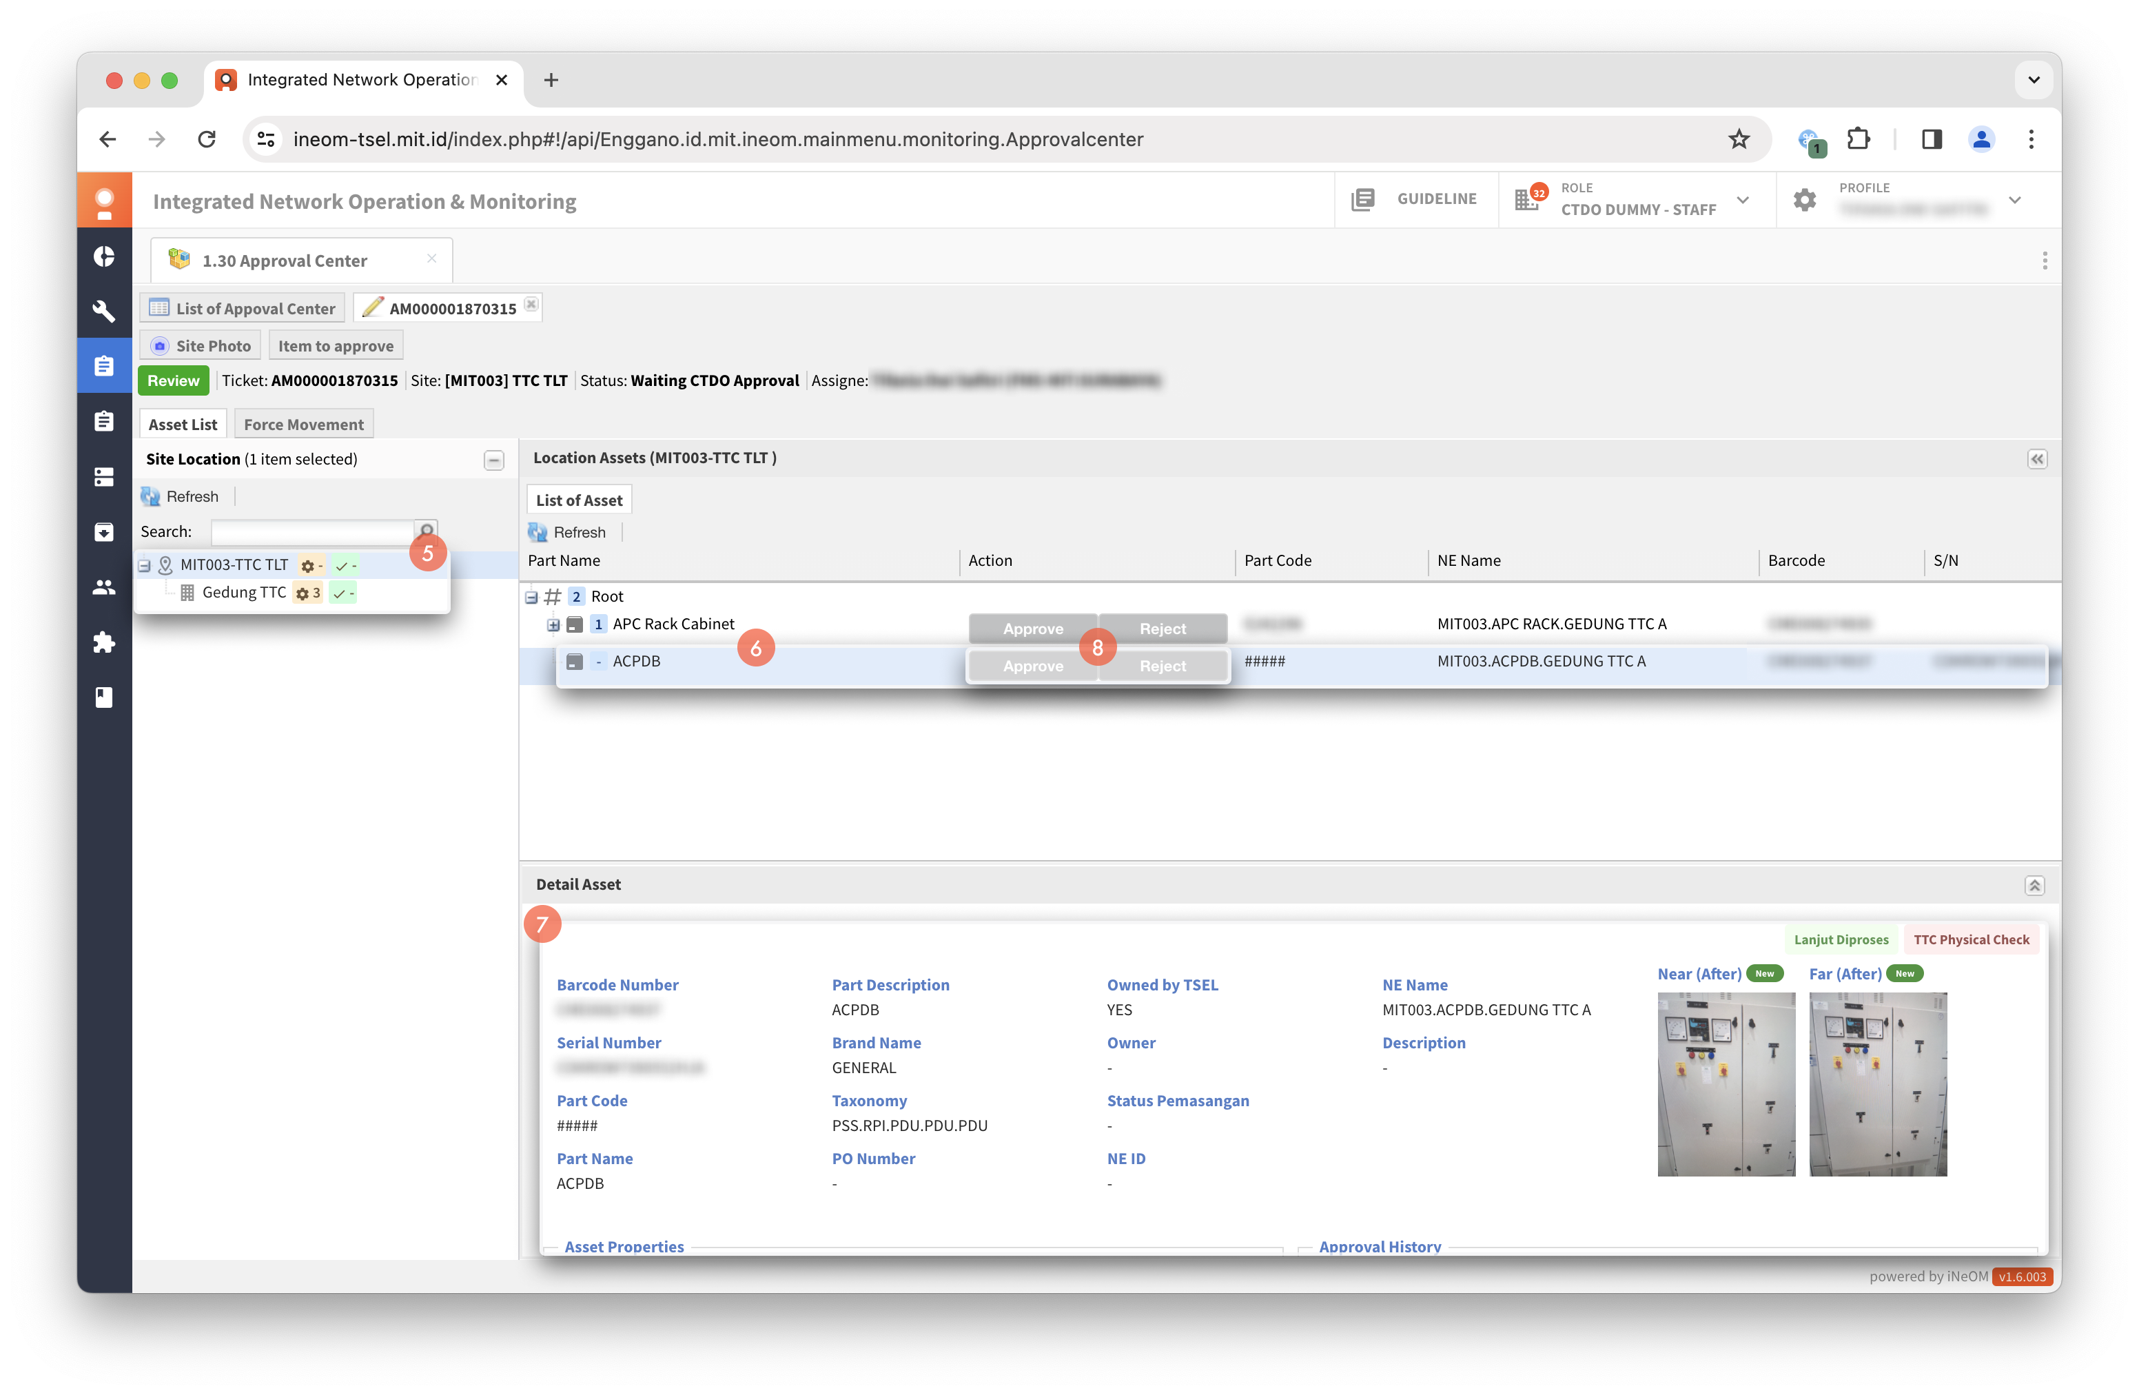Open the dashboard pie chart sidebar icon
The height and width of the screenshot is (1395, 2139).
click(x=104, y=256)
